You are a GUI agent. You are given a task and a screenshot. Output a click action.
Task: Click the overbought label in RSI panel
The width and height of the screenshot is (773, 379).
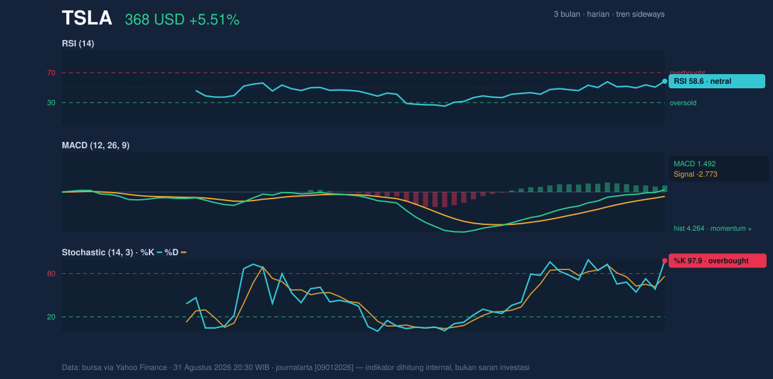(x=687, y=73)
